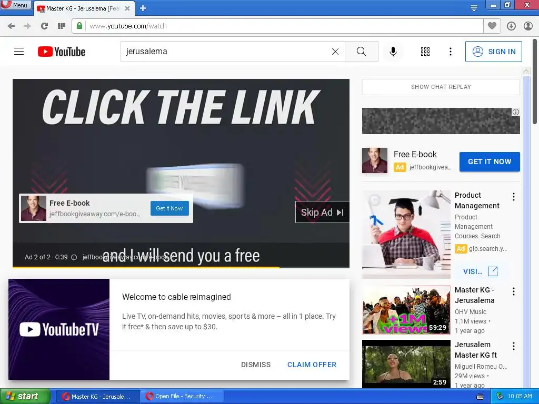
Task: Search with your voice microphone icon
Action: click(393, 52)
